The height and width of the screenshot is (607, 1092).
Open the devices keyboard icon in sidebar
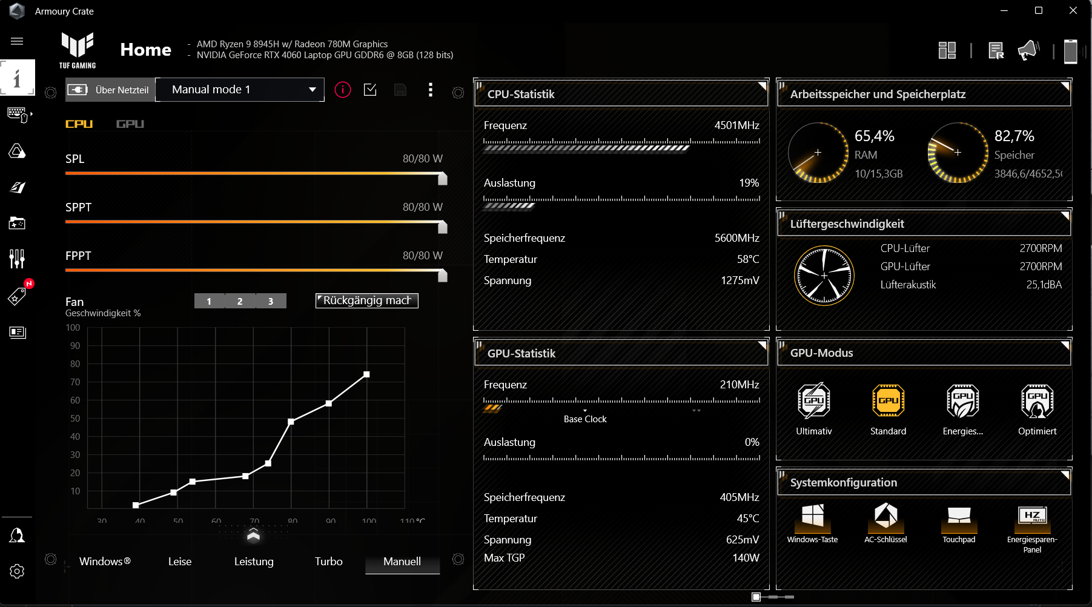point(17,114)
